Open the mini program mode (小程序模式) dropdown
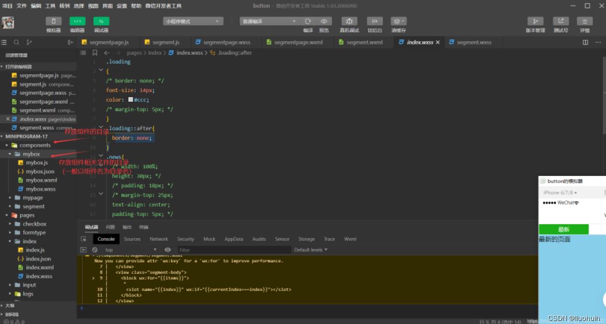This screenshot has width=606, height=324. [x=193, y=21]
